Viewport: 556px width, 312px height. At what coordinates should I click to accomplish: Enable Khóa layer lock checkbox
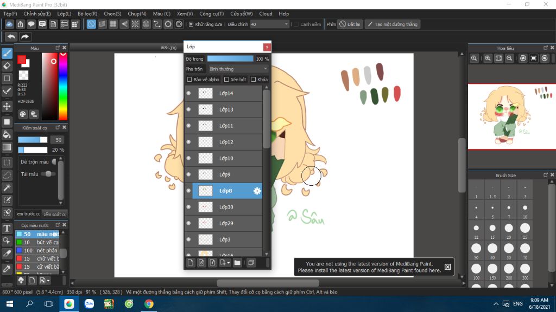(254, 80)
